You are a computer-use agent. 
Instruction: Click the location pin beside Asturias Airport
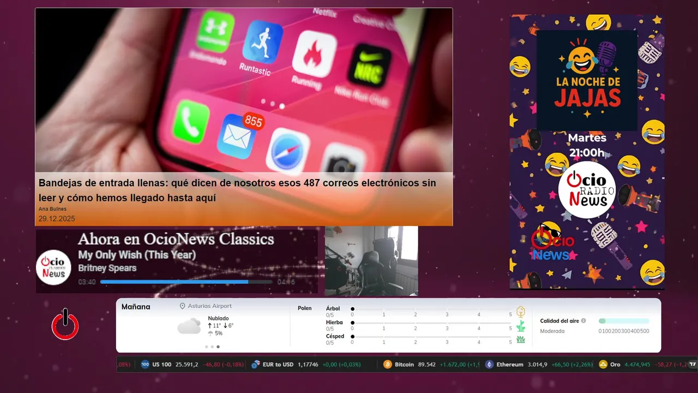182,306
